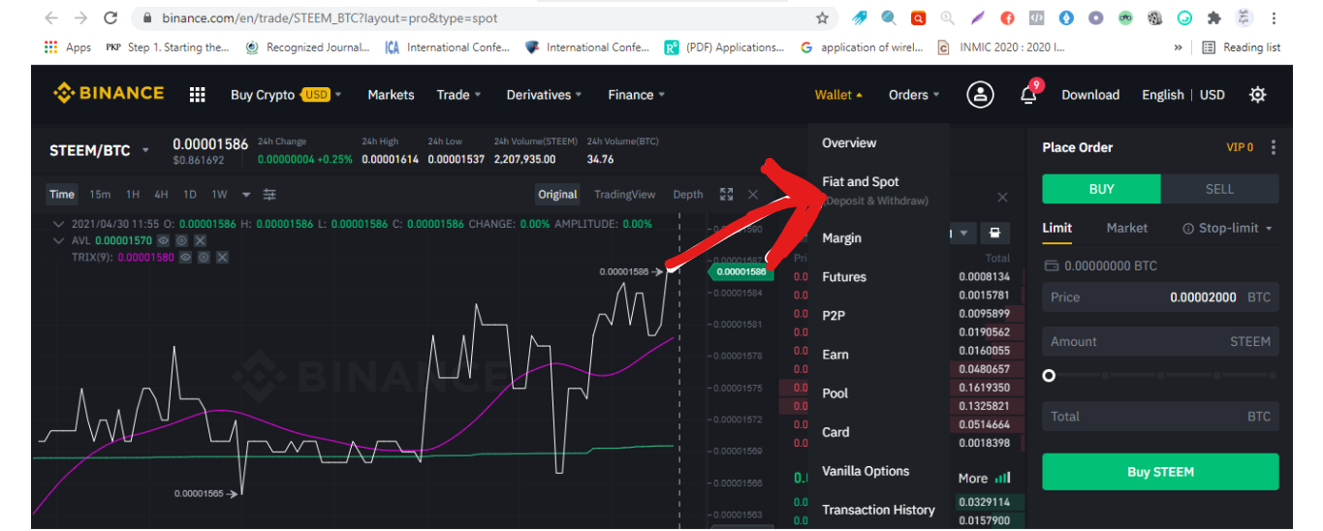
Task: Open the Chrome Apps shortcut
Action: 68,47
